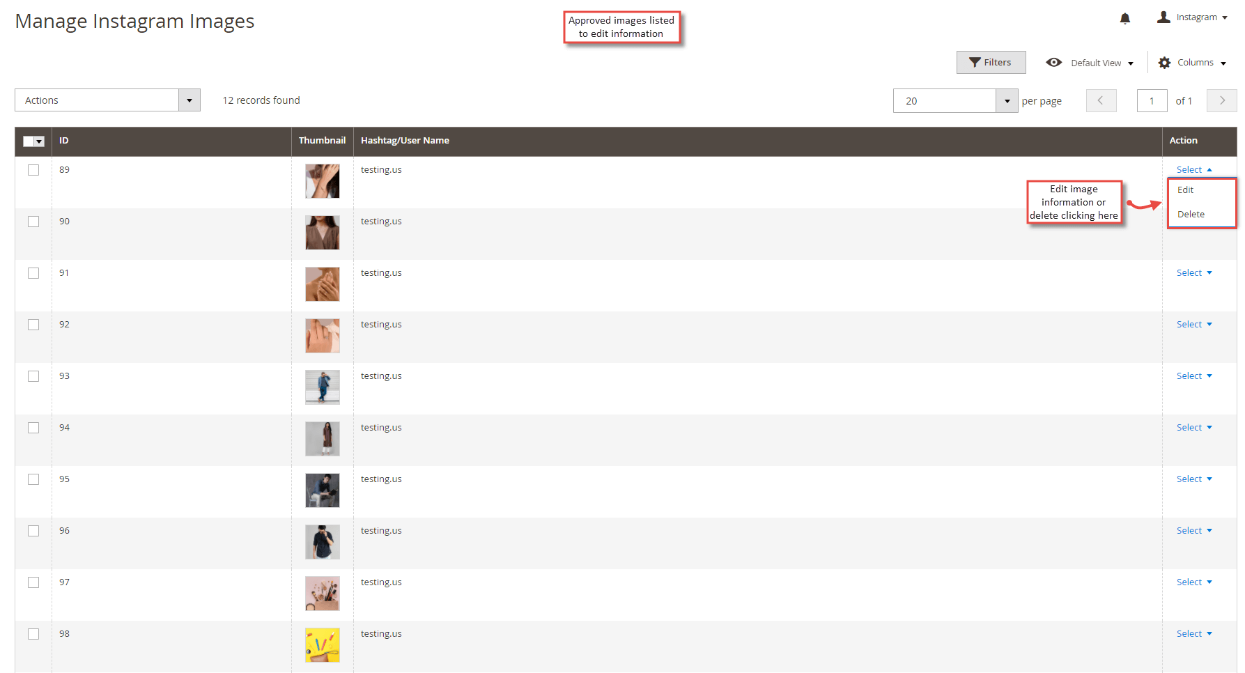The width and height of the screenshot is (1245, 673).
Task: Open the Actions dropdown
Action: click(107, 100)
